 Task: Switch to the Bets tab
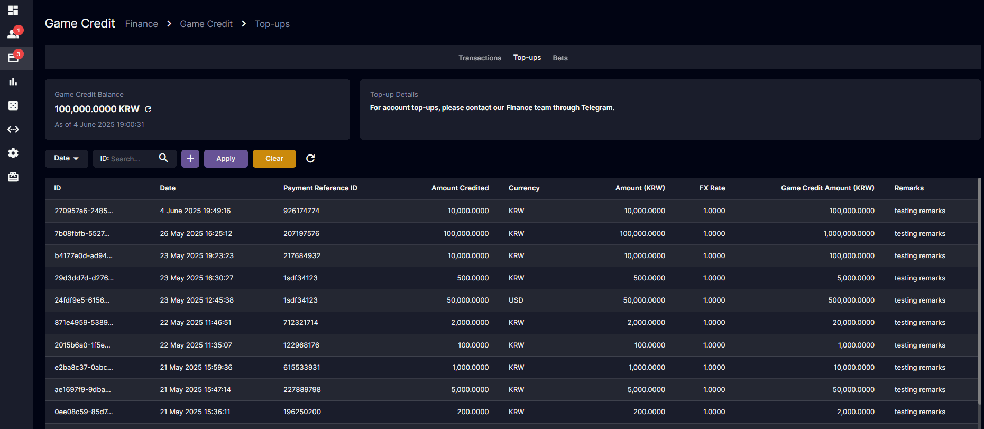pos(560,58)
